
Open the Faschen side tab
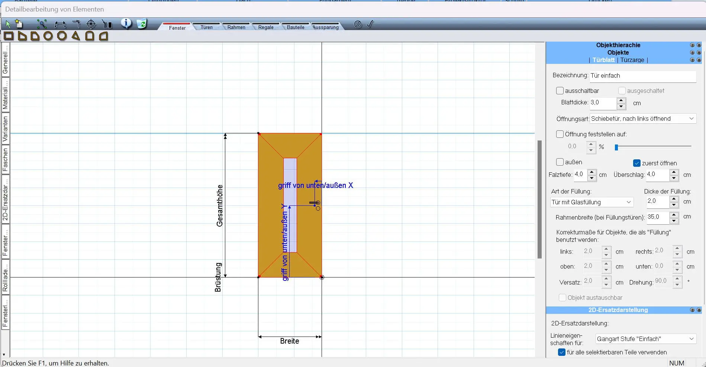5,159
